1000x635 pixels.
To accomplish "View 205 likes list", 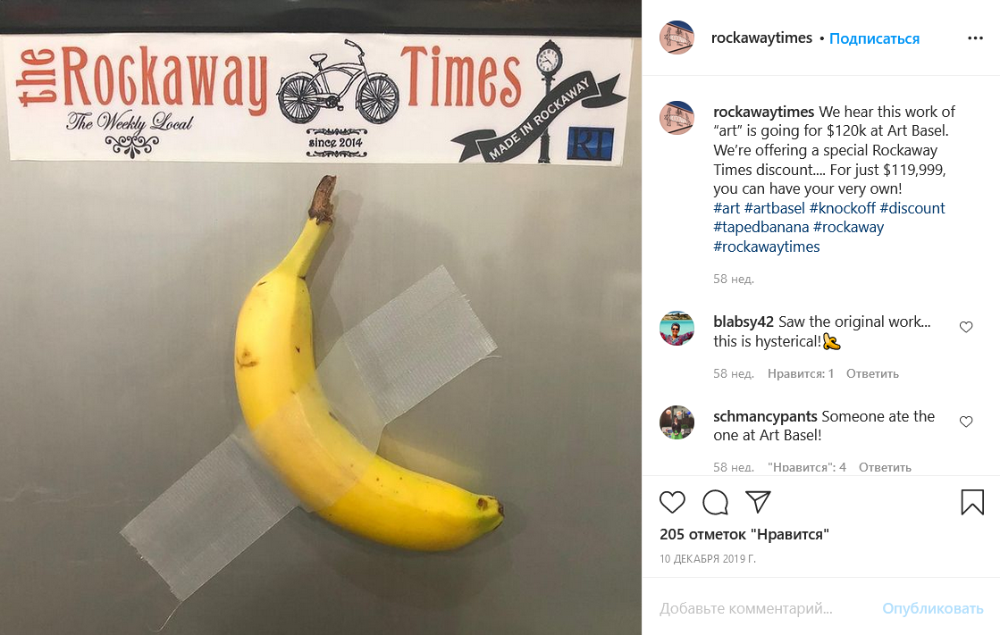I will 744,534.
